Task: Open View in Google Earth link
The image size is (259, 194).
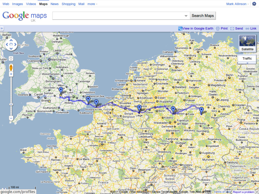Action: [x=198, y=28]
